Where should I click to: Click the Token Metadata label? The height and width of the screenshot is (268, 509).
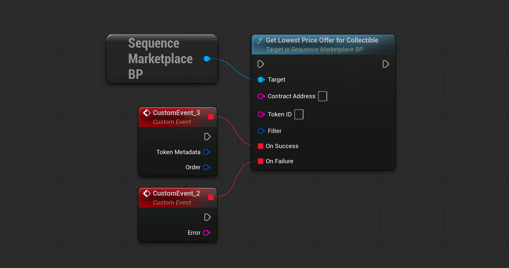pos(178,152)
